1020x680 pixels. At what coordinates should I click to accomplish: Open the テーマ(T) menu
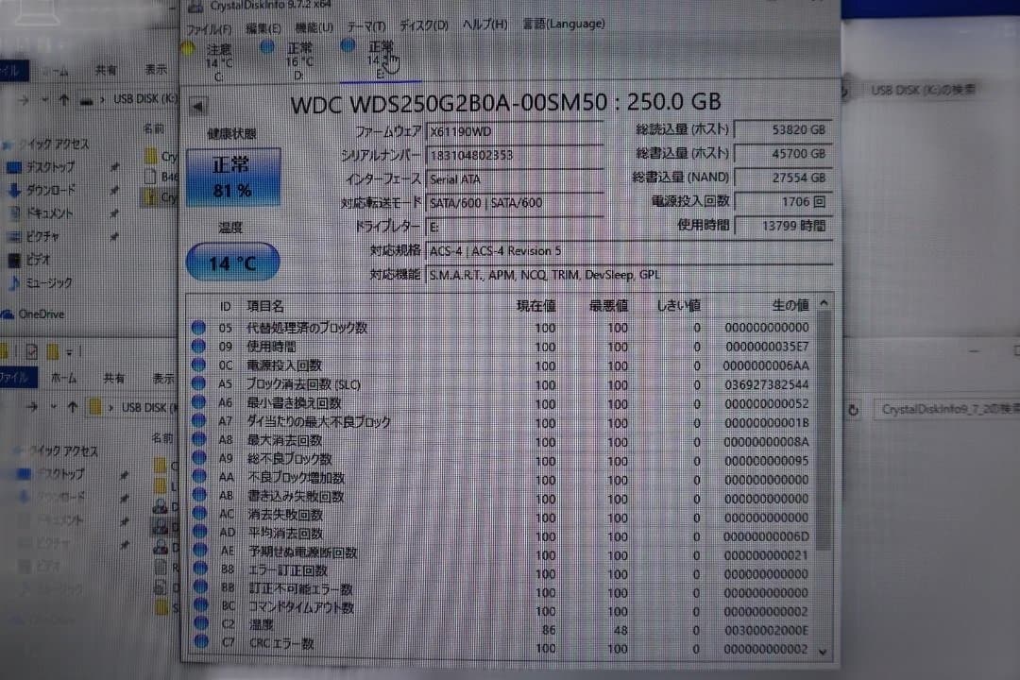pyautogui.click(x=366, y=26)
